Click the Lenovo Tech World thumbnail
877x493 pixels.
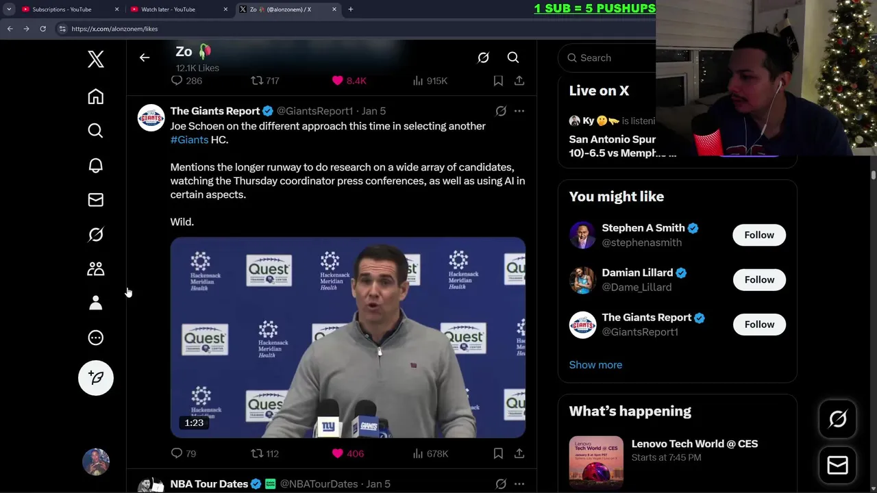597,462
